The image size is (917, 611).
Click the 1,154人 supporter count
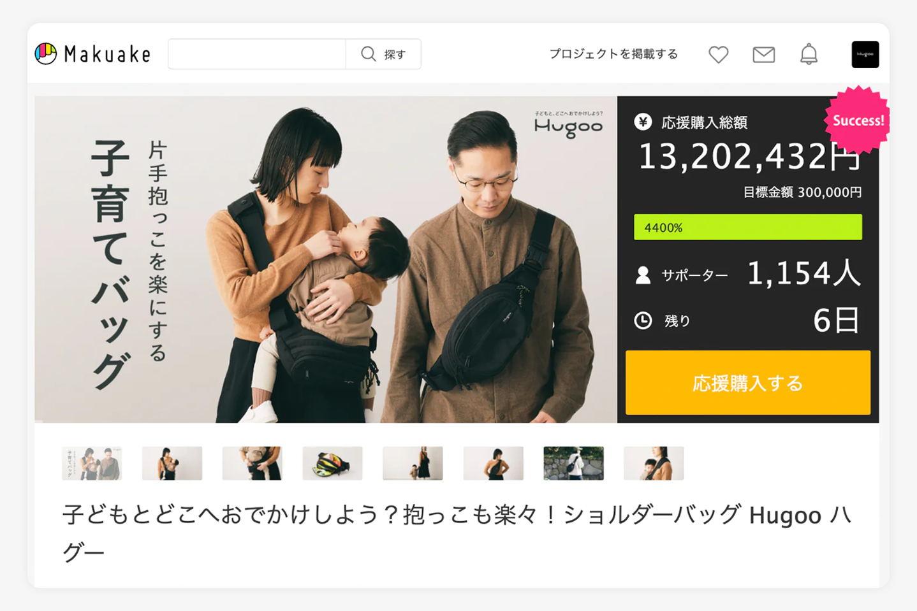pos(803,274)
